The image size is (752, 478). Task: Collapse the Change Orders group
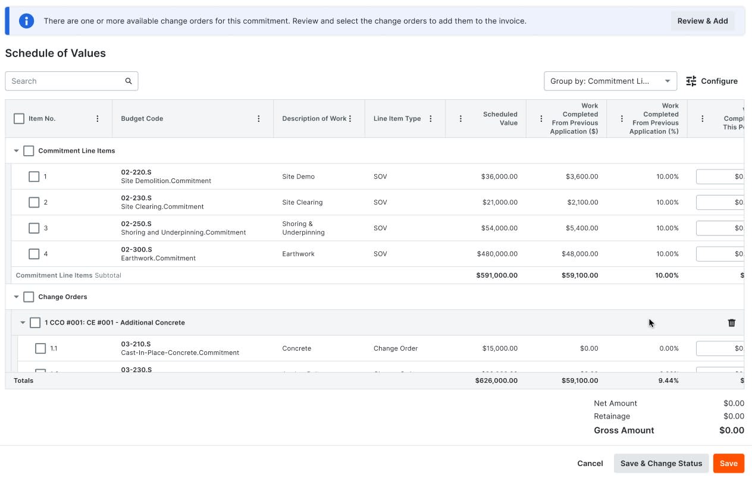pyautogui.click(x=17, y=297)
